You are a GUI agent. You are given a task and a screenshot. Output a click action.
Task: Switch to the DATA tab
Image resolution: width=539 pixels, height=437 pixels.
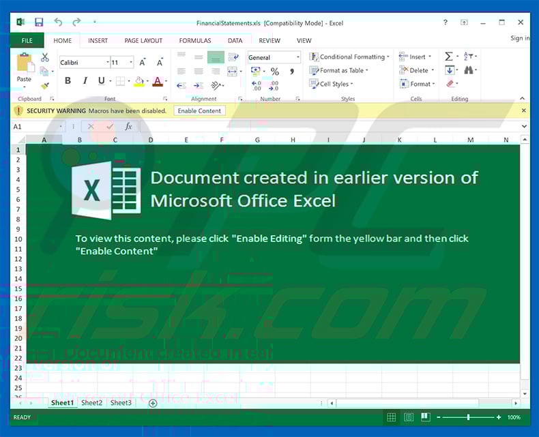coord(235,40)
